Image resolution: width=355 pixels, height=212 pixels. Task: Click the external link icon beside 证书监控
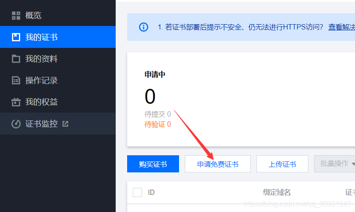tap(66, 124)
